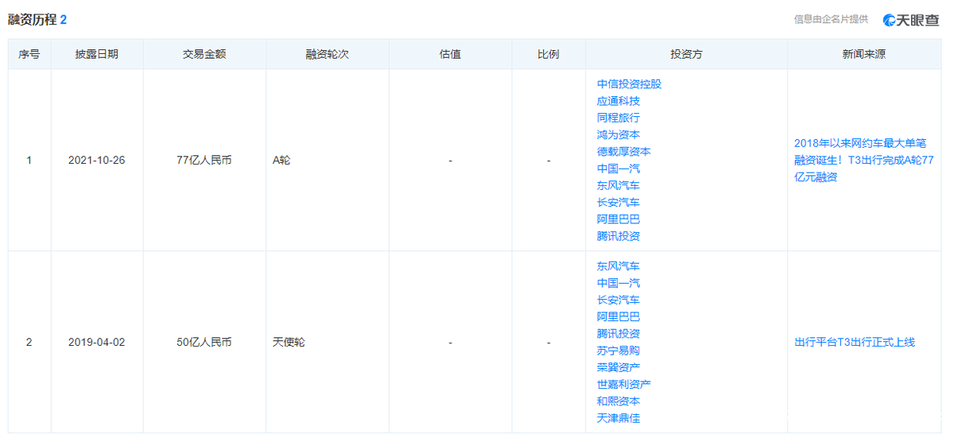954x442 pixels.
Task: Click sequence number 2 in 2019-04-02 row
Action: [29, 343]
